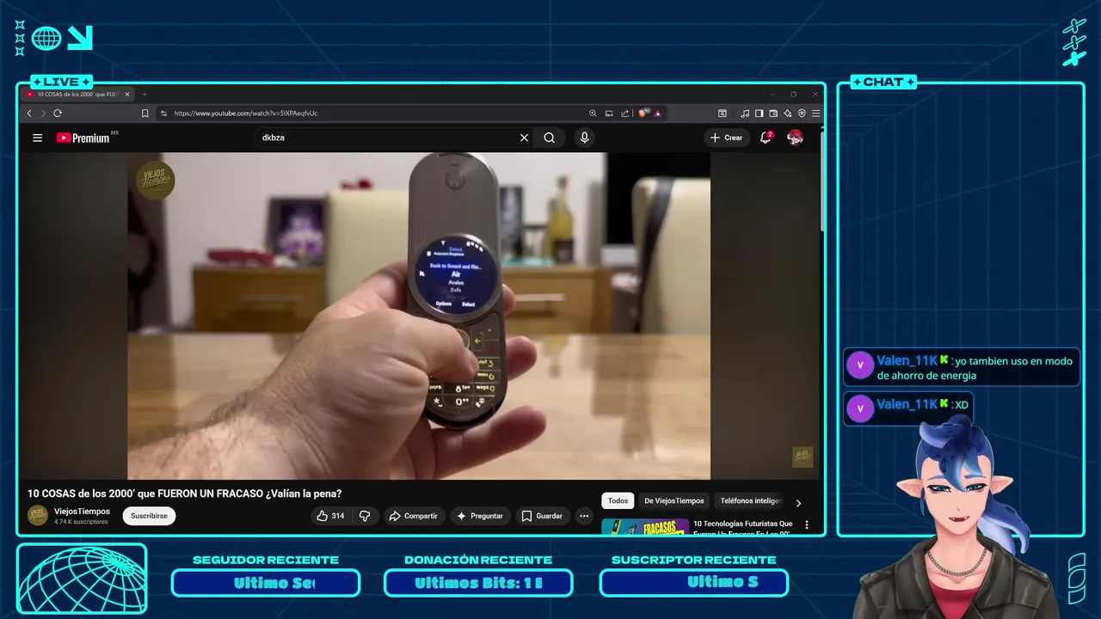
Task: Go back in the browser history
Action: [x=29, y=113]
